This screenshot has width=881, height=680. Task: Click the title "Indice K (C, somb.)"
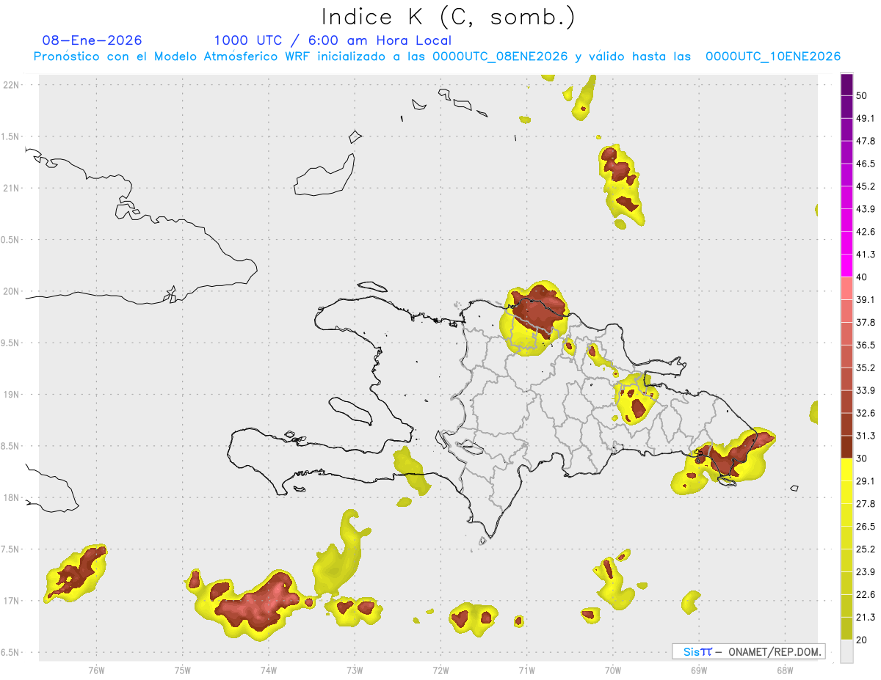[448, 17]
